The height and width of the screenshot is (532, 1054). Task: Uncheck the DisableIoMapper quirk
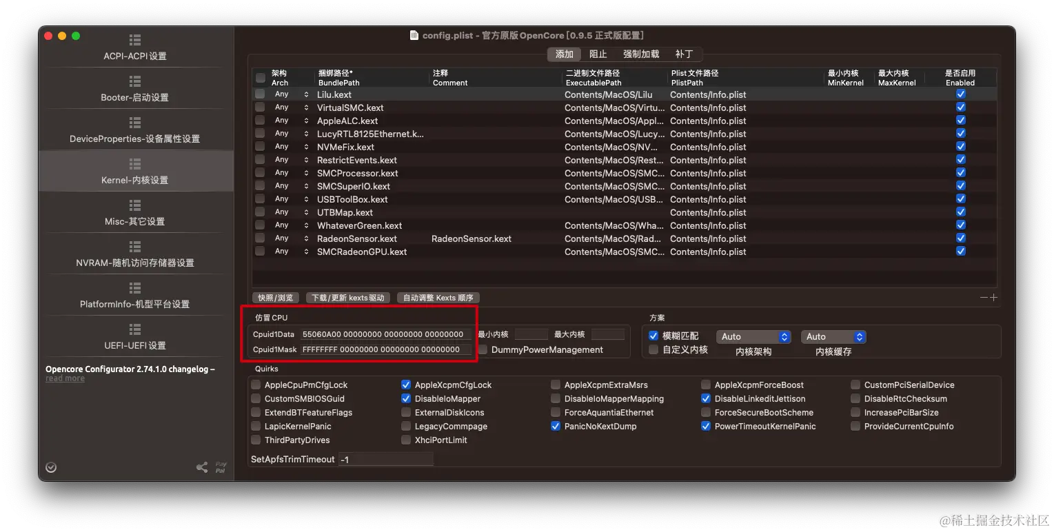tap(406, 399)
